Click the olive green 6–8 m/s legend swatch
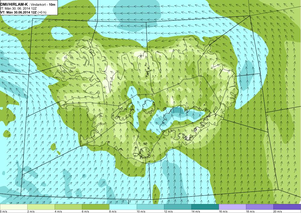Viewport: 301px width, 213px height. pos(96,207)
